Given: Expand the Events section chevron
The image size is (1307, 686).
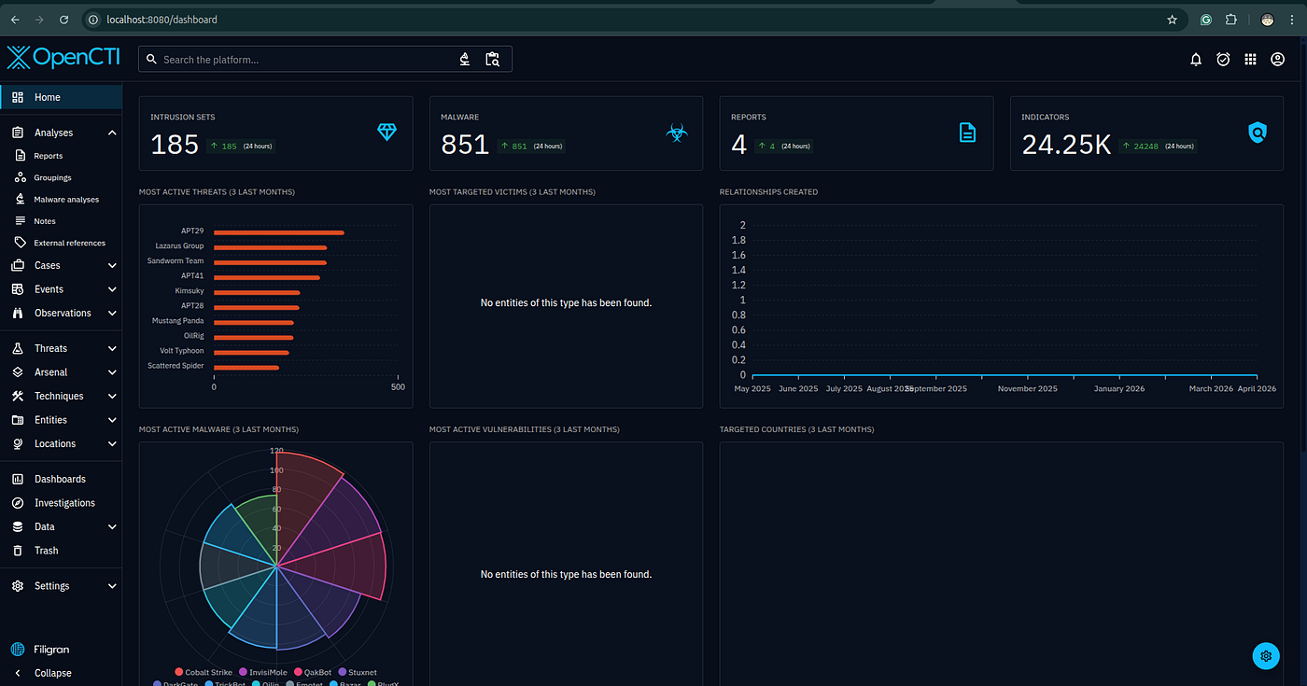Looking at the screenshot, I should [112, 289].
